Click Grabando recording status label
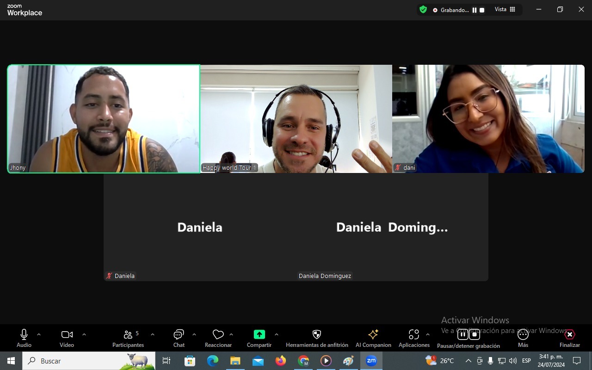 pos(455,10)
